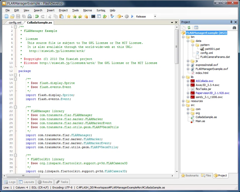Viewport: 240px width, 192px height.
Task: Open the Logs bottom panel tab
Action: click(10, 182)
